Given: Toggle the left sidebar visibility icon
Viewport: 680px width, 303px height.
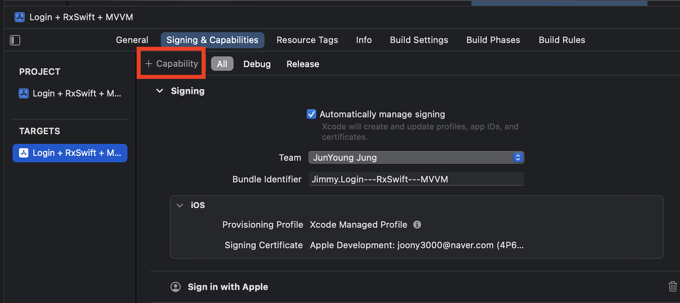Looking at the screenshot, I should pyautogui.click(x=15, y=40).
